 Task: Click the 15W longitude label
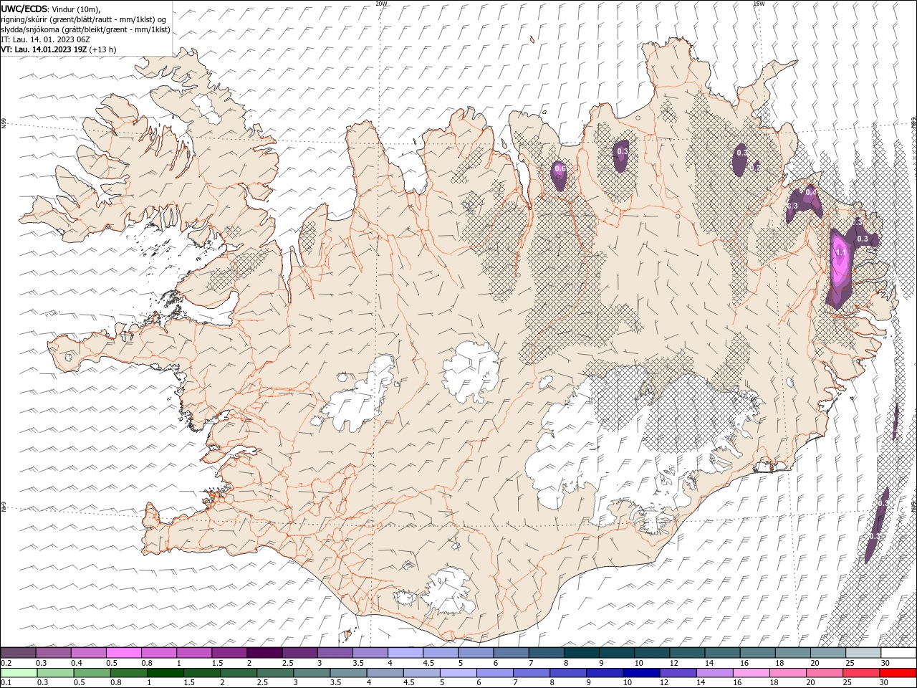coord(758,4)
